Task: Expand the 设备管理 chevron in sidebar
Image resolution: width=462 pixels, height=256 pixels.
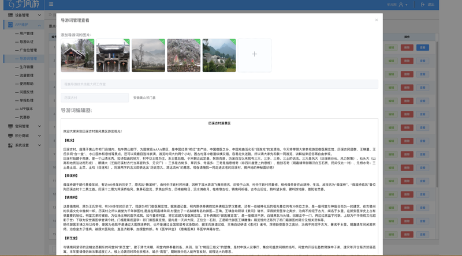Action: pos(39,15)
